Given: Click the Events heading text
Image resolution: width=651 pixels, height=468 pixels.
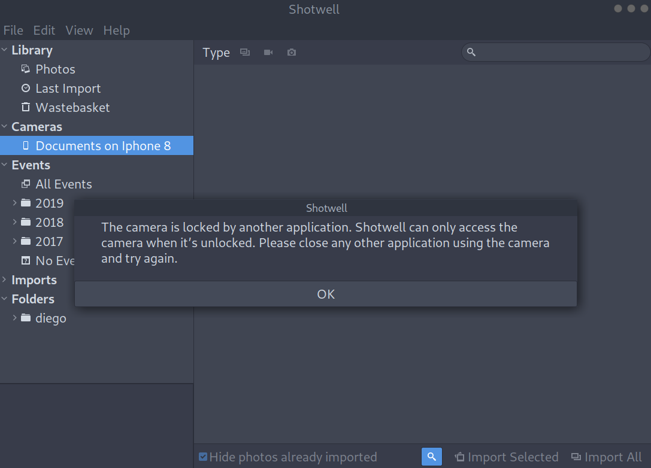Looking at the screenshot, I should 31,165.
